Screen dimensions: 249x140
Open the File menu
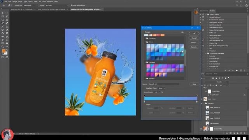[6, 2]
